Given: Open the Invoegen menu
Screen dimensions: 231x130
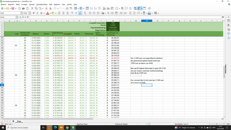Looking at the screenshot, I should pyautogui.click(x=24, y=4).
